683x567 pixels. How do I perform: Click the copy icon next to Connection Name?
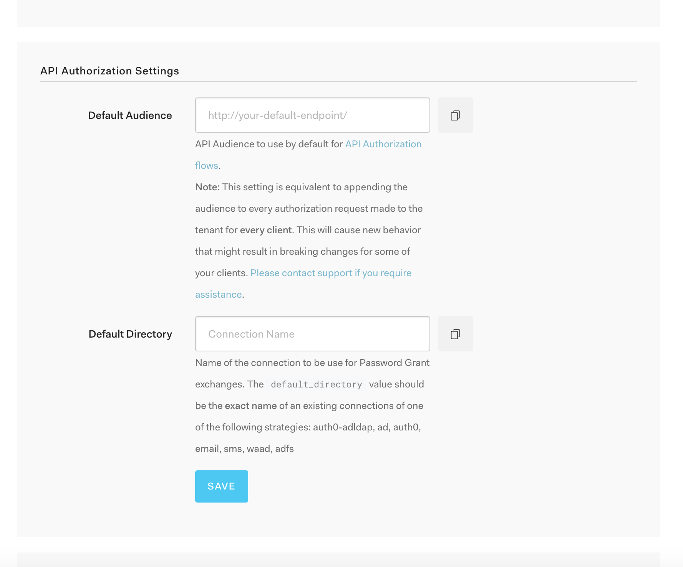[455, 334]
